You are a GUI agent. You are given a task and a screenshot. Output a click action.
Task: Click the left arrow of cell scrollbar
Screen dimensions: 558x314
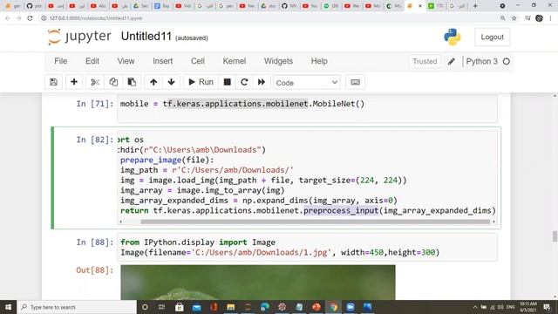(120, 222)
